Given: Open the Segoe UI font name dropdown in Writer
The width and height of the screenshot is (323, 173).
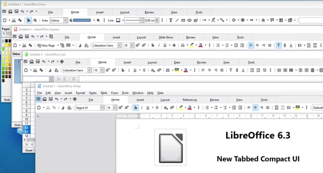Looking at the screenshot, I should [x=102, y=108].
